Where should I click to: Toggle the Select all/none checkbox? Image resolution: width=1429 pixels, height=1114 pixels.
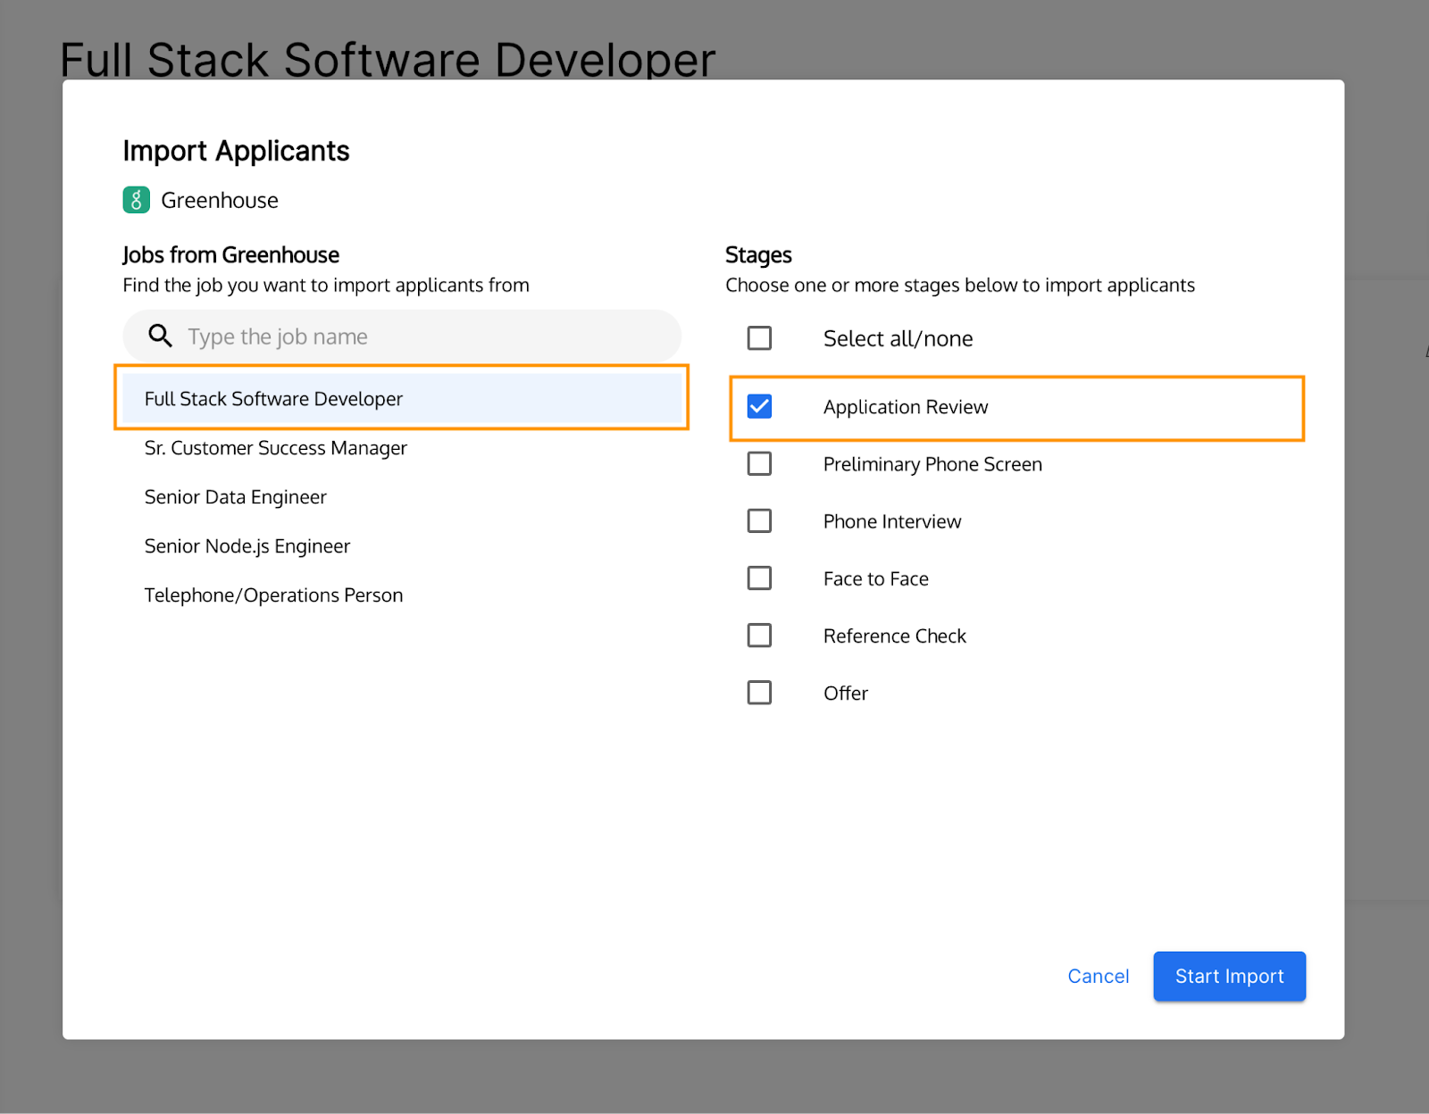[759, 338]
